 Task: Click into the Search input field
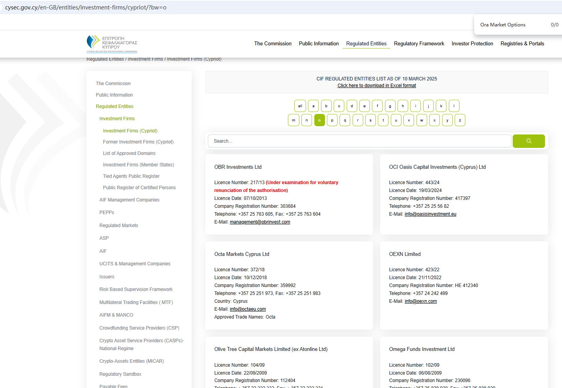point(359,141)
